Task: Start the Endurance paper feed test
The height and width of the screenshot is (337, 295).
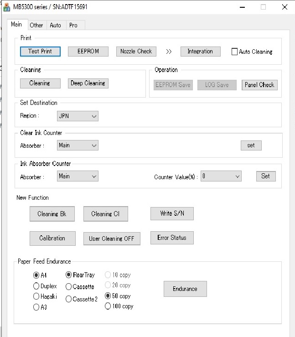Action: pyautogui.click(x=185, y=289)
